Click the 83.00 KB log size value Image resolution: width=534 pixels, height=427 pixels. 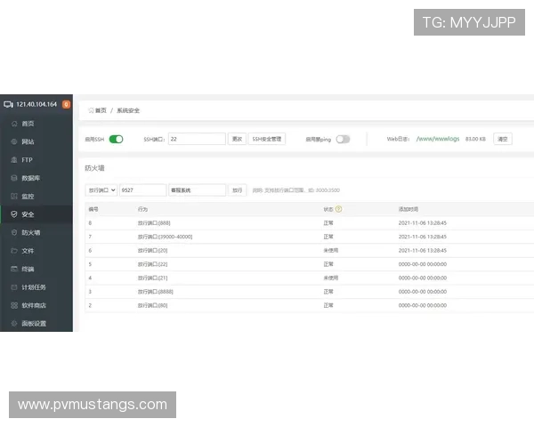click(475, 139)
